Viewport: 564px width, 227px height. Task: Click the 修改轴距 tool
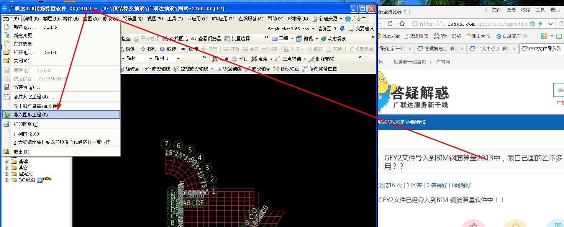coord(287,69)
